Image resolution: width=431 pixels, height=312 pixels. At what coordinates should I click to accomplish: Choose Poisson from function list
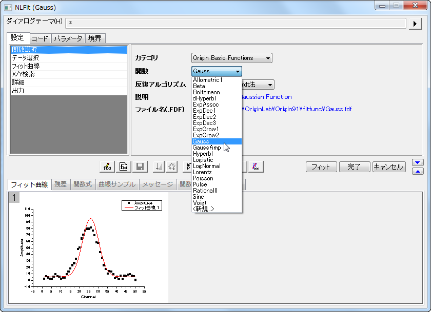(217, 178)
